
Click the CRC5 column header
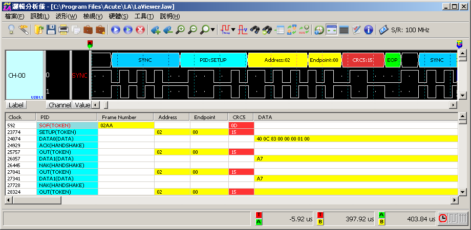point(241,117)
